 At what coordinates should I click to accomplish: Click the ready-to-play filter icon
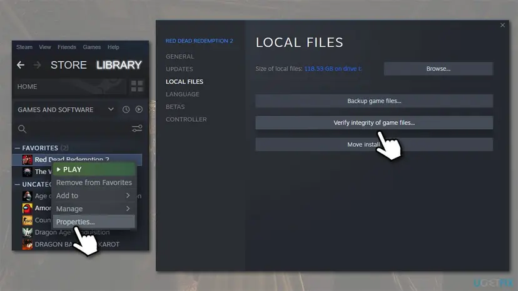(139, 109)
